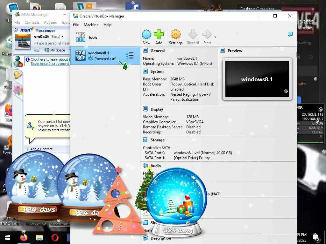Click the Boot Order value text
Viewport: 326px width, 244px height.
pyautogui.click(x=192, y=84)
